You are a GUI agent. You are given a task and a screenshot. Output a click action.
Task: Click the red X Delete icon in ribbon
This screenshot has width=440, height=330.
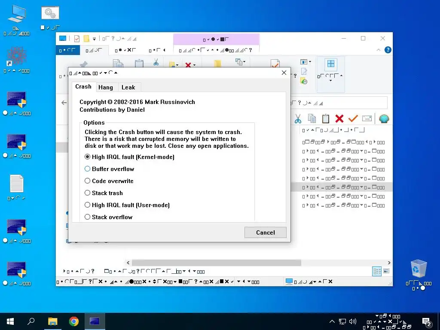(188, 65)
